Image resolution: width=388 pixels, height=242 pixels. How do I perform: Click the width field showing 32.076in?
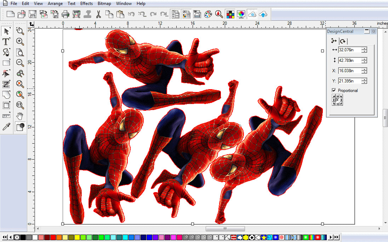[350, 50]
